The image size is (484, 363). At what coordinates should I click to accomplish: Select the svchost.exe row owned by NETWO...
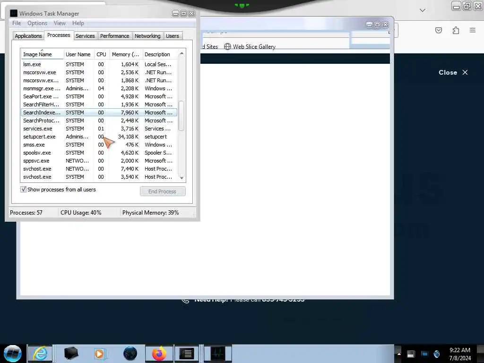pyautogui.click(x=99, y=169)
